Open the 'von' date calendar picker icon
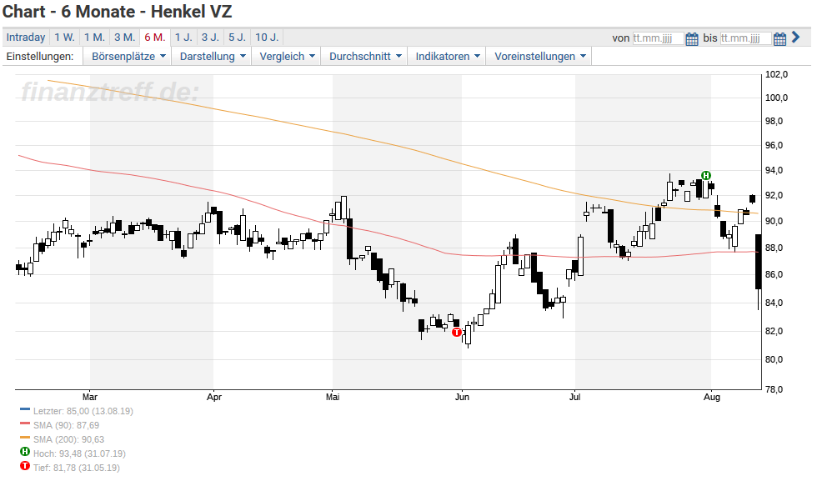The width and height of the screenshot is (817, 481). tap(691, 38)
